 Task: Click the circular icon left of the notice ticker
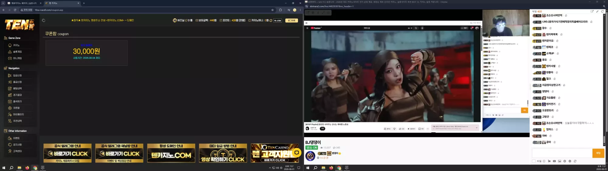[43, 20]
